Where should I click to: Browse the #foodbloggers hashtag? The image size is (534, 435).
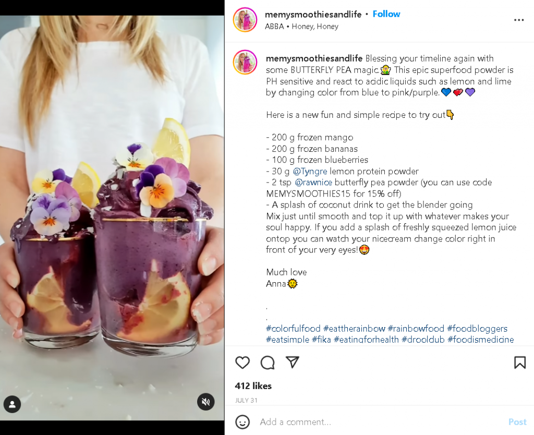pyautogui.click(x=478, y=329)
